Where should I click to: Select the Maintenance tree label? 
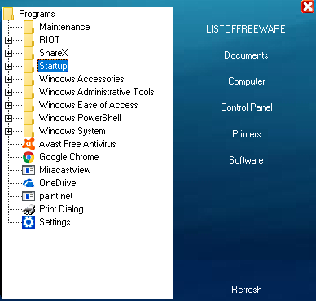pyautogui.click(x=64, y=27)
